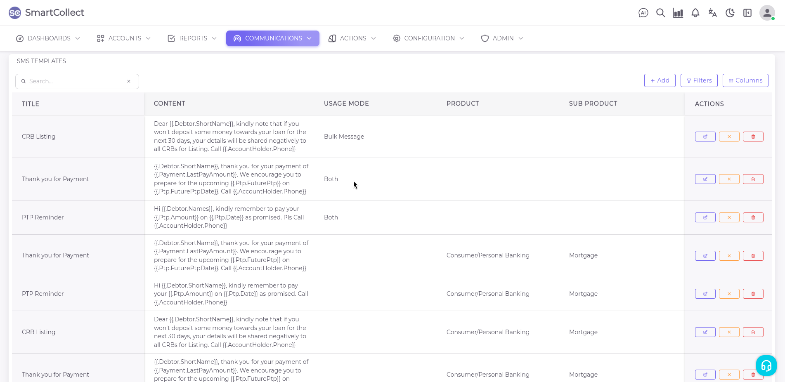Open the AI chat assistant icon

tap(643, 13)
